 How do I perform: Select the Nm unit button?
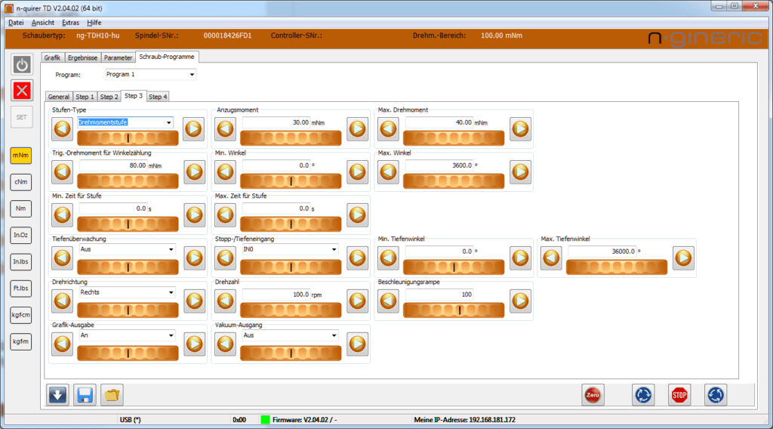click(x=21, y=208)
